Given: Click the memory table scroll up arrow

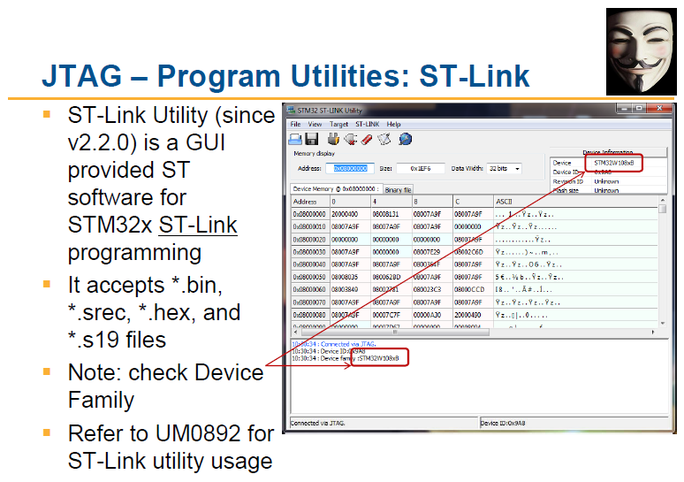Looking at the screenshot, I should coord(663,201).
